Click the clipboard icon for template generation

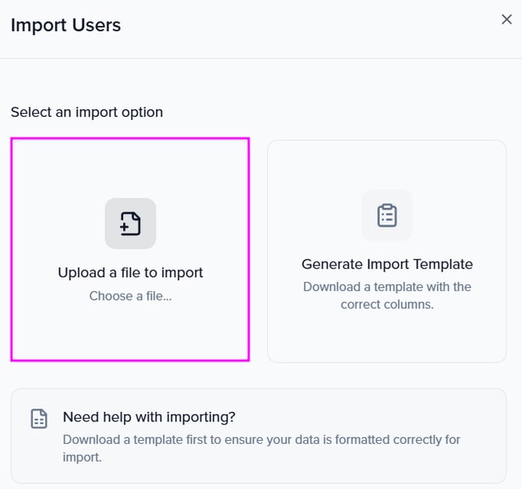click(x=387, y=215)
